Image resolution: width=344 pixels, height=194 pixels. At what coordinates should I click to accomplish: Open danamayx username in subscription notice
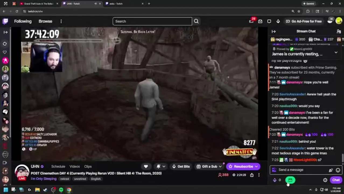tap(282, 68)
